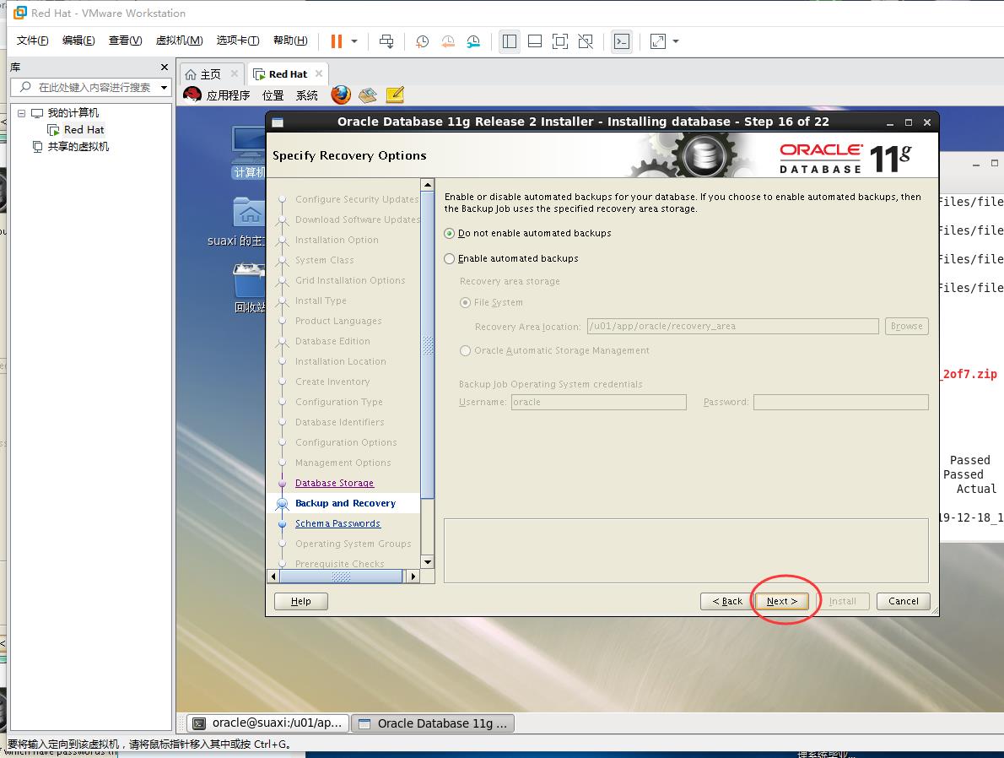1004x758 pixels.
Task: Click the step list scroll right arrow
Action: coord(413,576)
